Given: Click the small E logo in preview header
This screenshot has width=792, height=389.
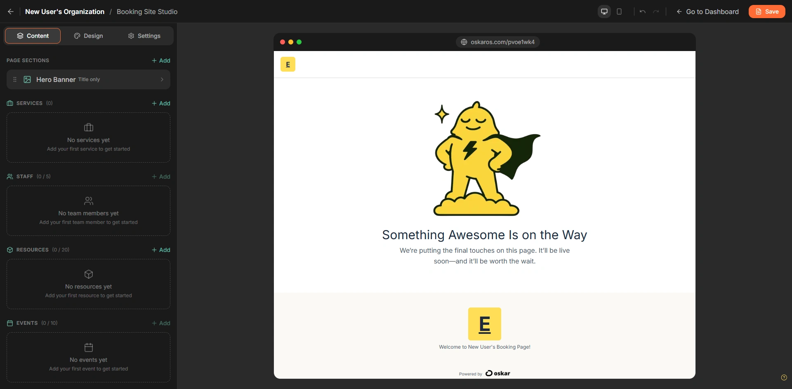Looking at the screenshot, I should point(288,64).
